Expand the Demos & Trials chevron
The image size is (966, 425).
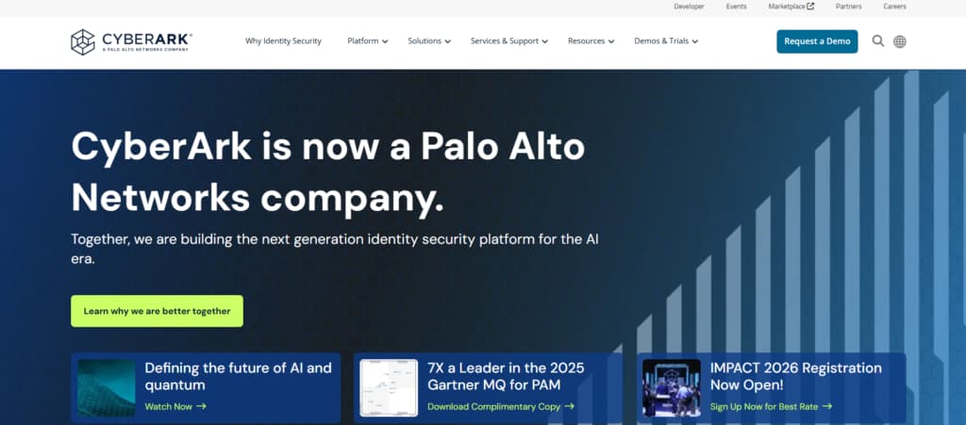point(695,41)
